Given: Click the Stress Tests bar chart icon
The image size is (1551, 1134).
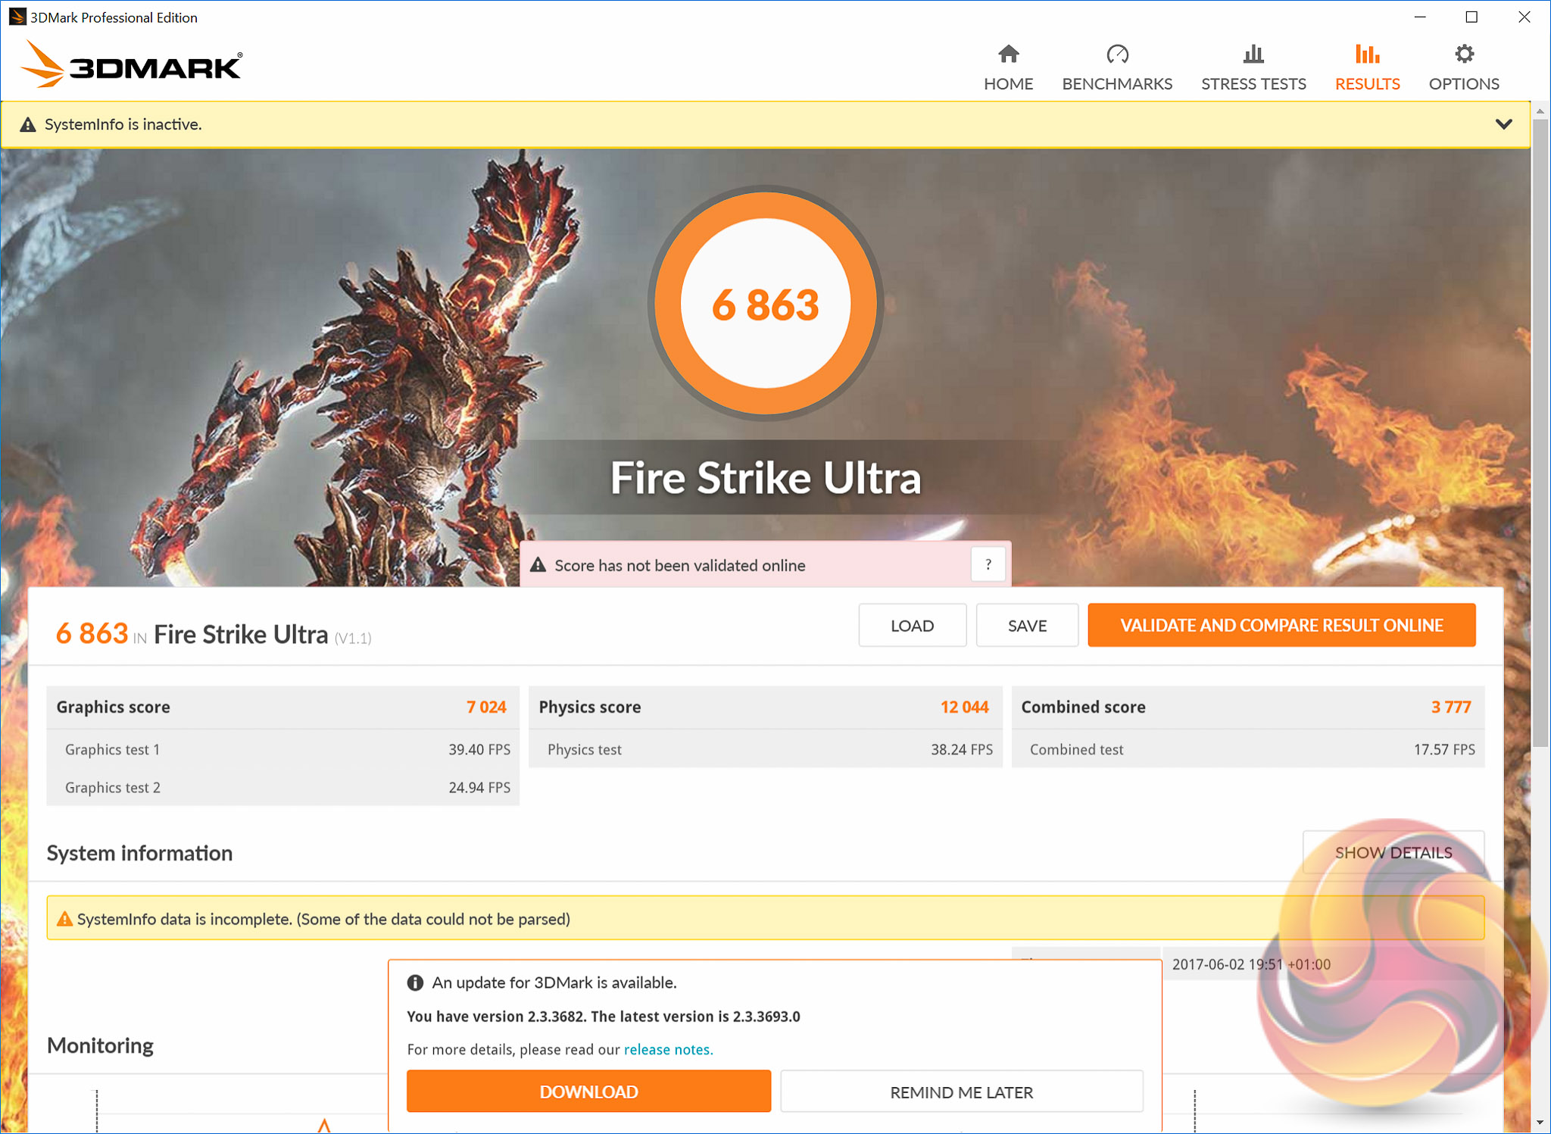Looking at the screenshot, I should 1253,55.
